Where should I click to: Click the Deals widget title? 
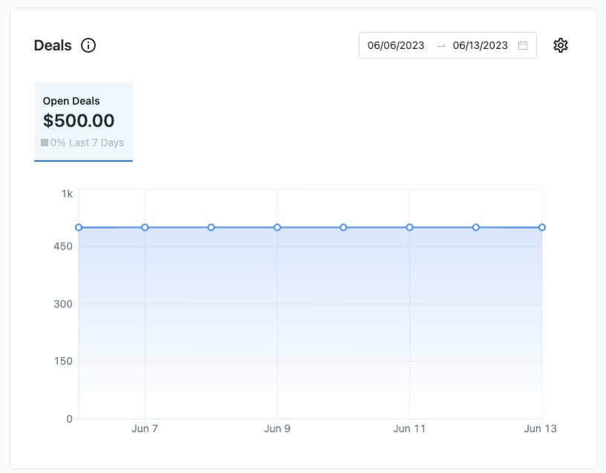[53, 45]
